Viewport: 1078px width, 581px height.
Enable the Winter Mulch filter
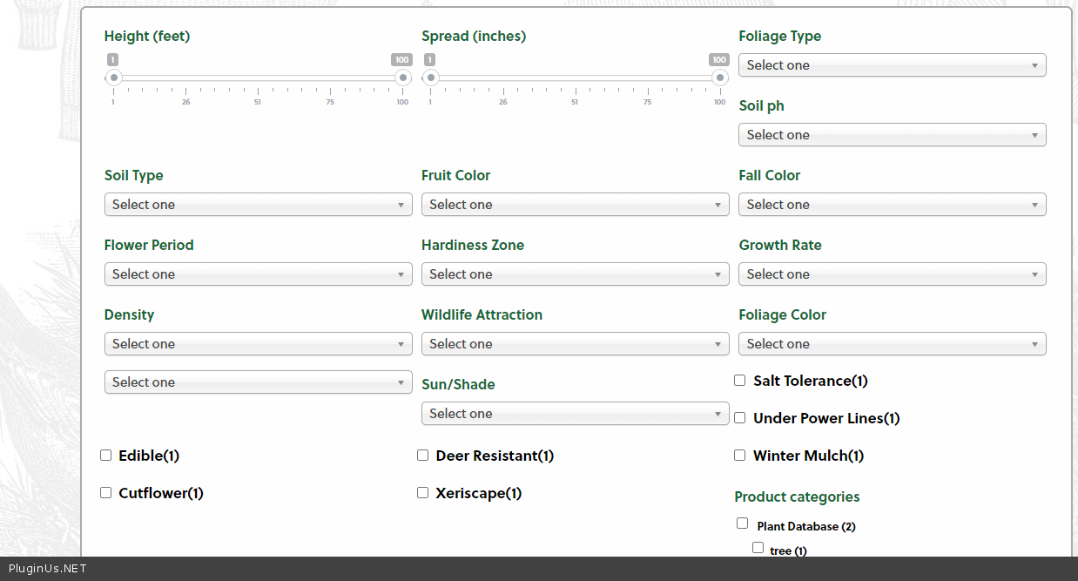[740, 456]
